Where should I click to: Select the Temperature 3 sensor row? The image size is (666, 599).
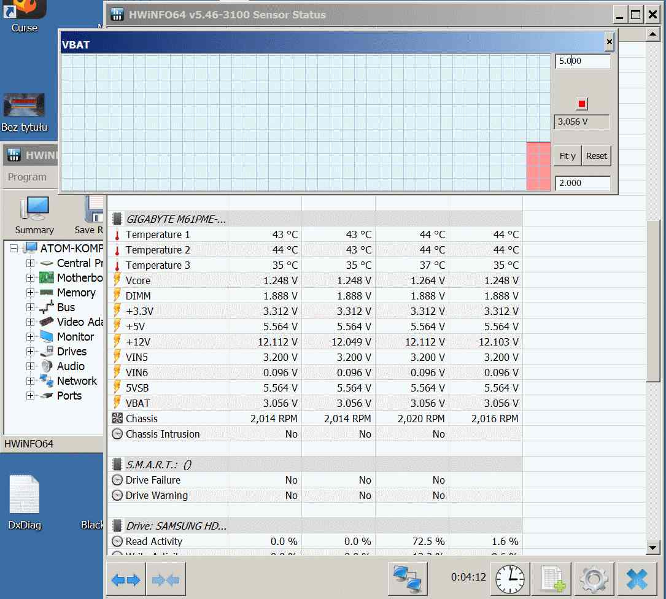click(315, 265)
